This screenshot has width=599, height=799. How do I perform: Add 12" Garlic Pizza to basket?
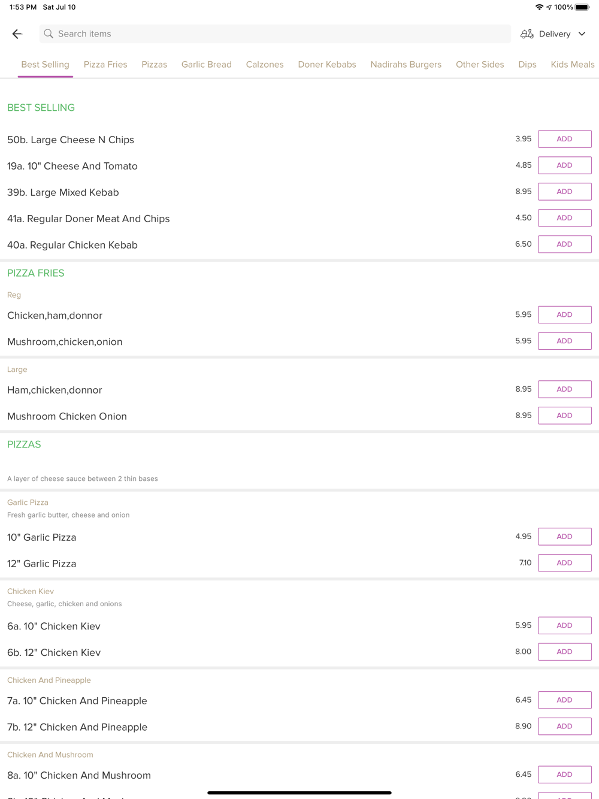[x=564, y=563]
